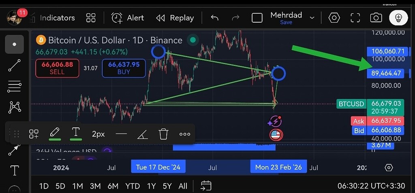
Task: Select the 5D time range
Action: coord(60,186)
